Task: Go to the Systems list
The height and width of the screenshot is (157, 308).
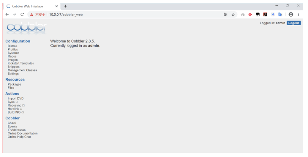Action: [13, 53]
